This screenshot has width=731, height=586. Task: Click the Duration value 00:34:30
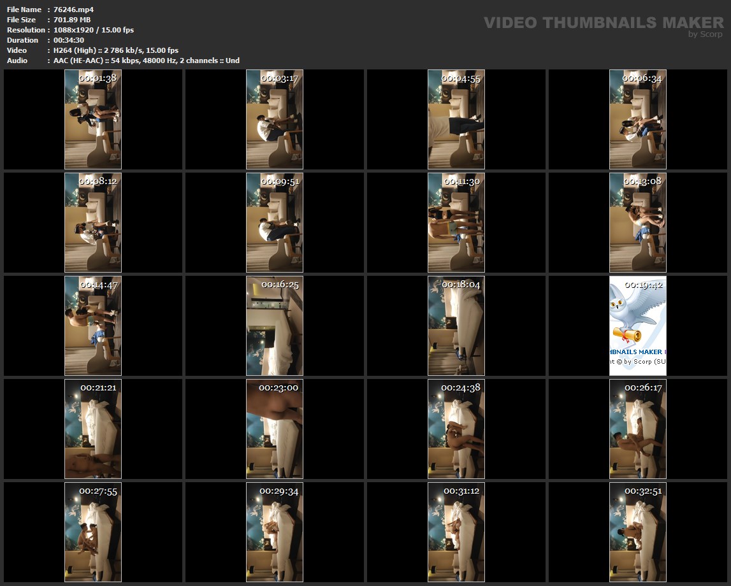69,40
